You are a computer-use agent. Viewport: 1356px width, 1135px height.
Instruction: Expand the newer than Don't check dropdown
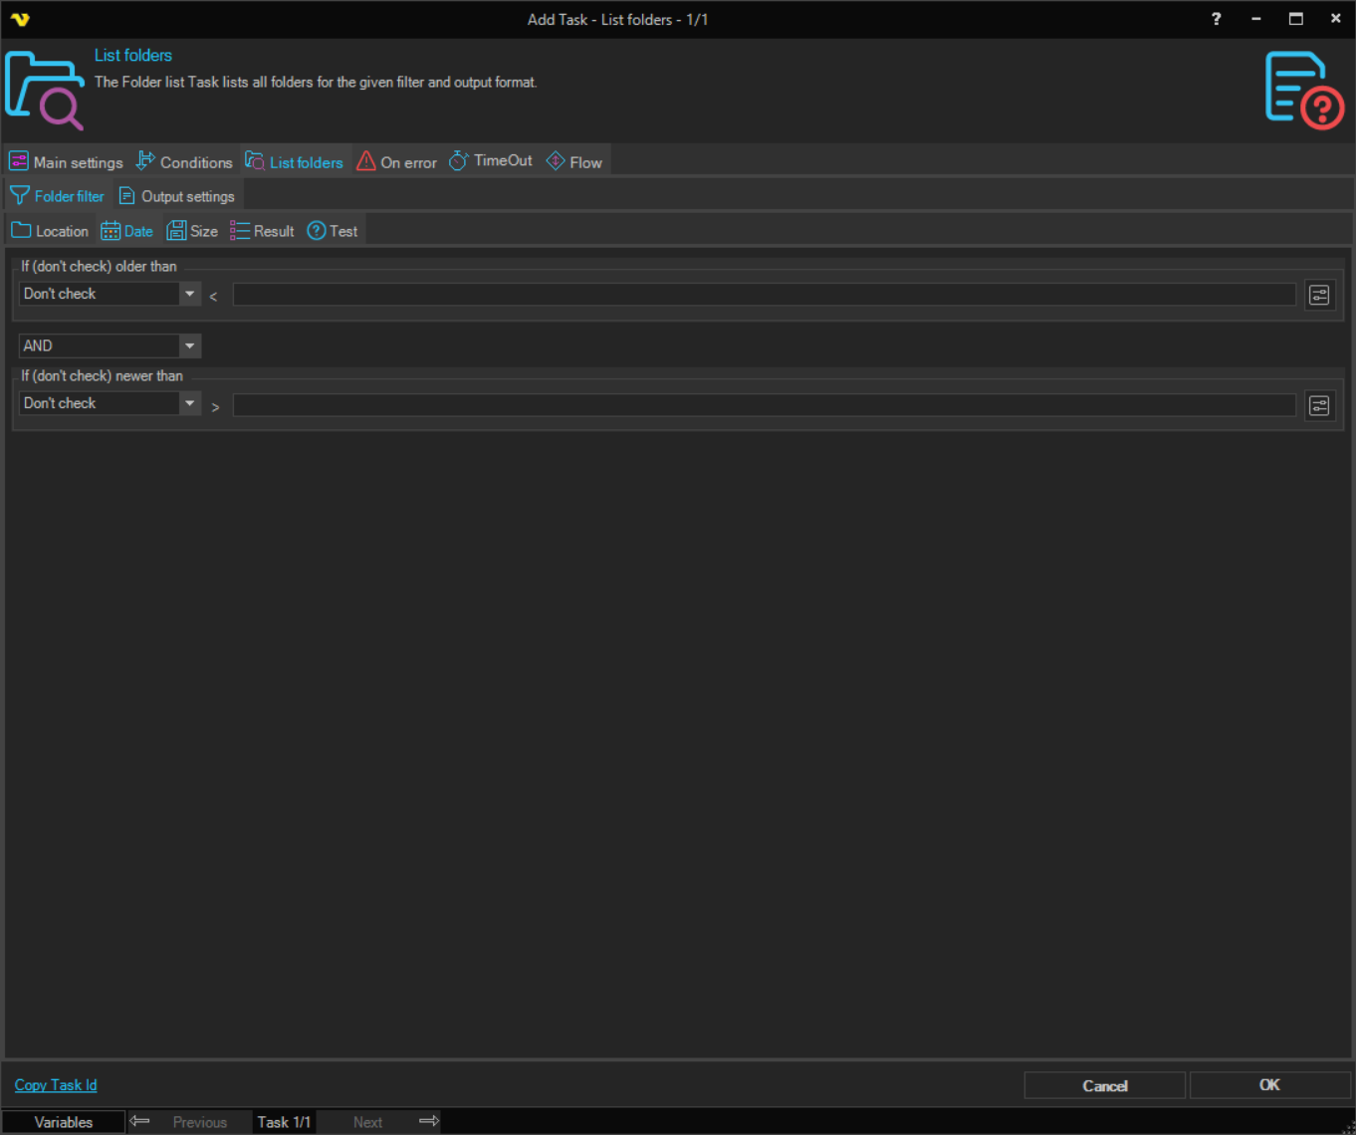coord(189,403)
